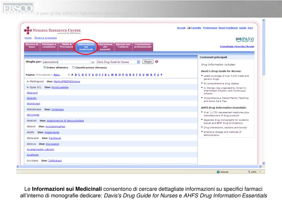Open the Urokinase entry
This screenshot has width=282, height=211.
[x=57, y=109]
